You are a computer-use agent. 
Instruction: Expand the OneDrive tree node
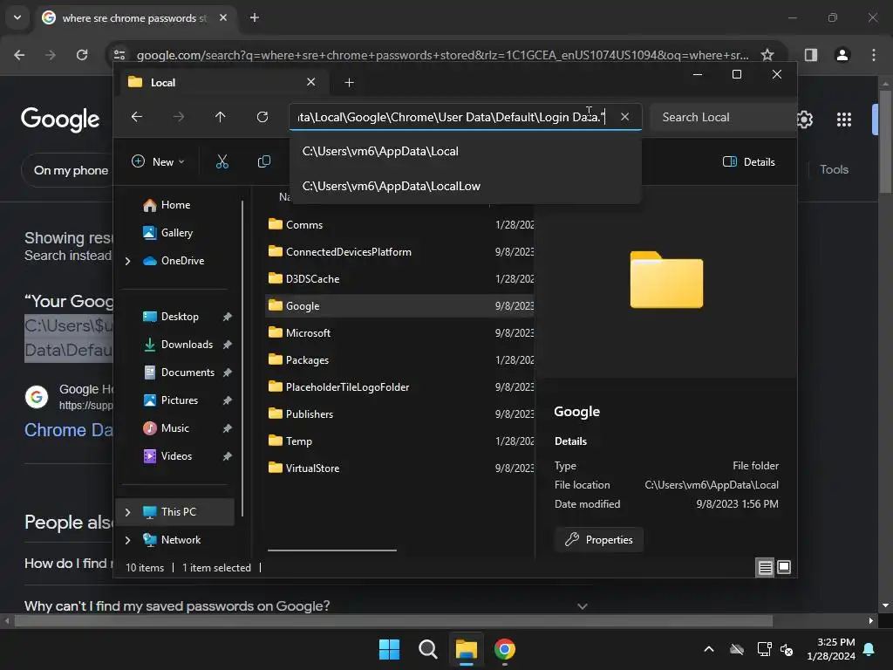pos(128,261)
